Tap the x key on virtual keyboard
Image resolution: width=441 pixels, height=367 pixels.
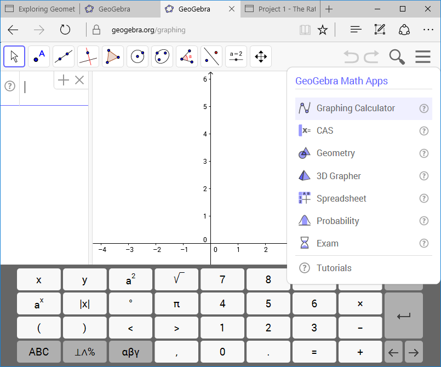tap(39, 279)
